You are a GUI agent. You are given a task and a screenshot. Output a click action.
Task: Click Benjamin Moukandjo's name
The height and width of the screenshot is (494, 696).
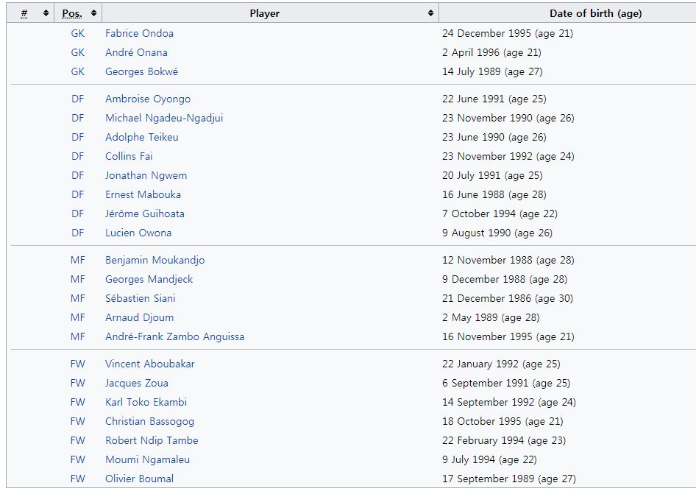tap(155, 260)
